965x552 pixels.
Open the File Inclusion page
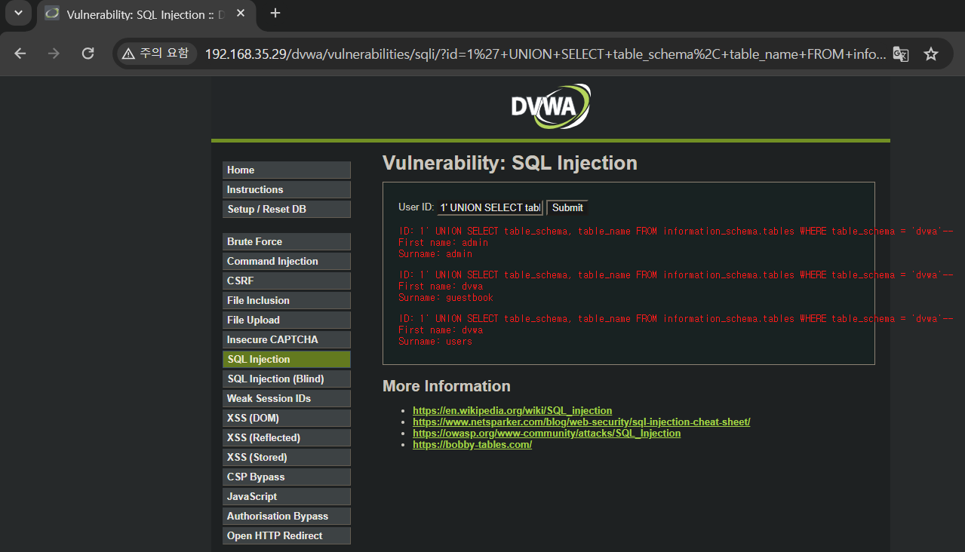[x=287, y=300]
